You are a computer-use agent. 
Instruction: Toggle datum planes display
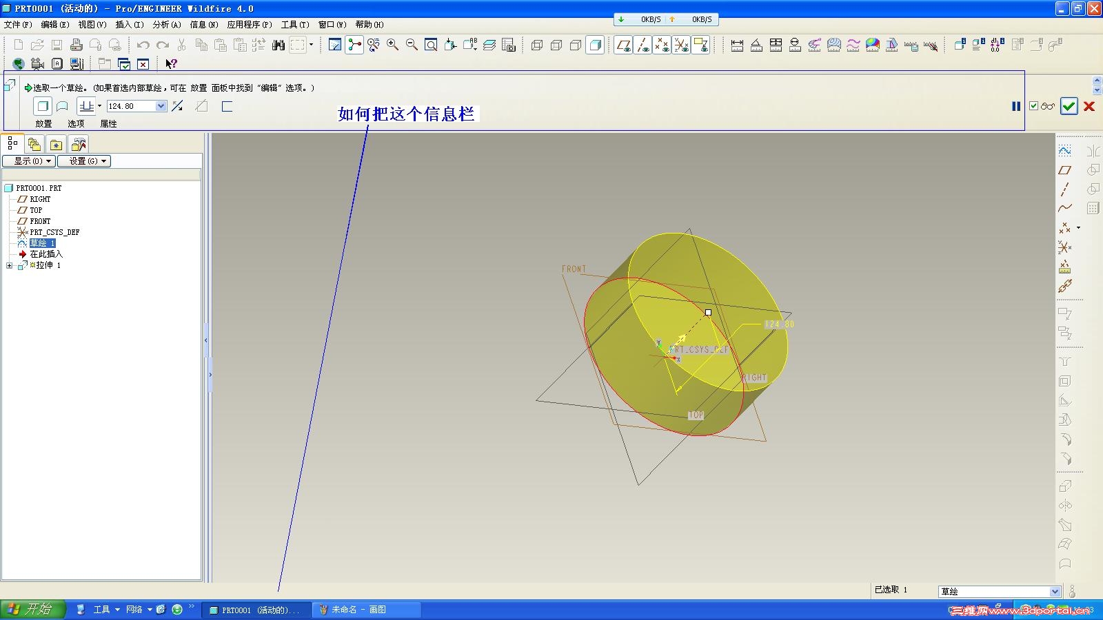pyautogui.click(x=623, y=45)
